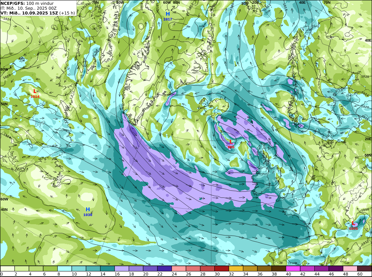372x277 pixels.
Task: Pick the pale pink 48–60 legend swatch
Action: [350, 268]
